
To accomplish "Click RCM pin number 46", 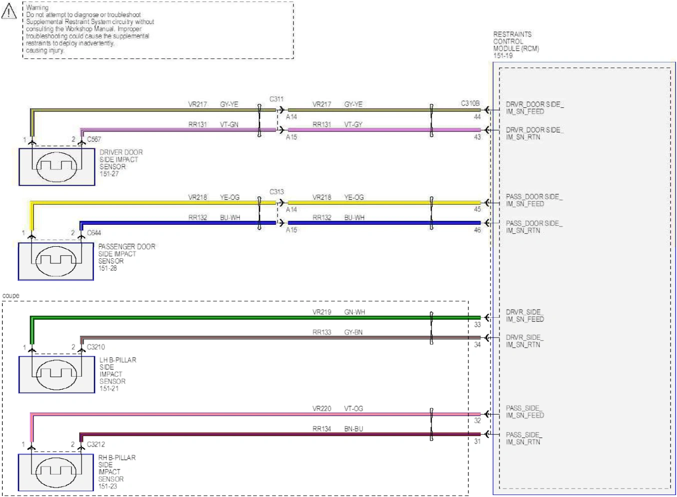I will (x=477, y=230).
